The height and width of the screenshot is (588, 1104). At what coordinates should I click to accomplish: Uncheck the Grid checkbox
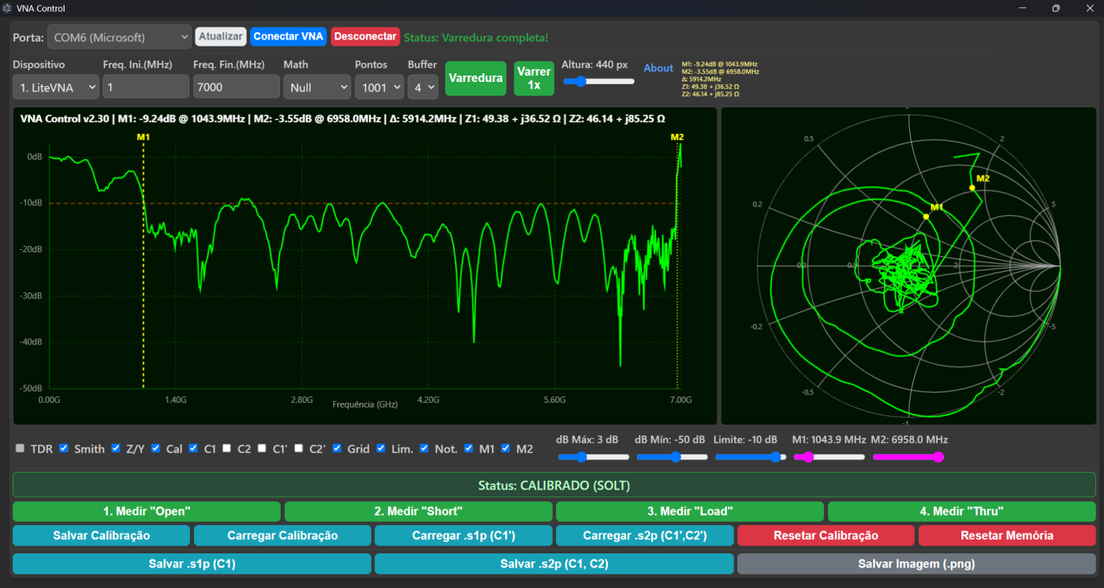pos(338,448)
